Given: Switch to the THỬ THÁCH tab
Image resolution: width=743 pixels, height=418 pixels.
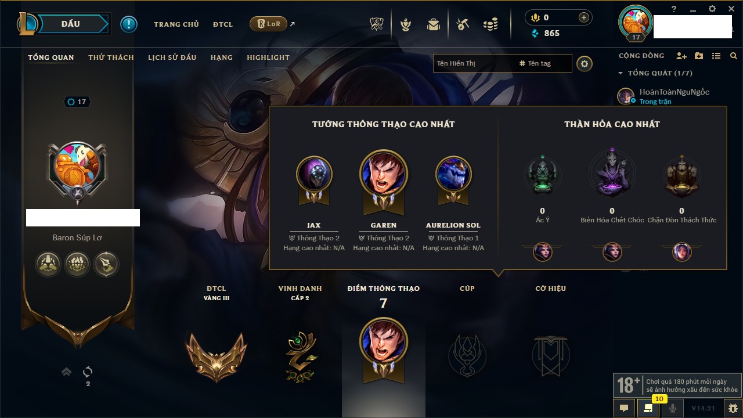Looking at the screenshot, I should tap(111, 57).
